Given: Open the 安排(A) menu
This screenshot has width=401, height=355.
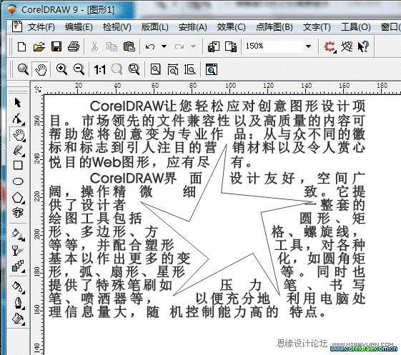Looking at the screenshot, I should (192, 27).
